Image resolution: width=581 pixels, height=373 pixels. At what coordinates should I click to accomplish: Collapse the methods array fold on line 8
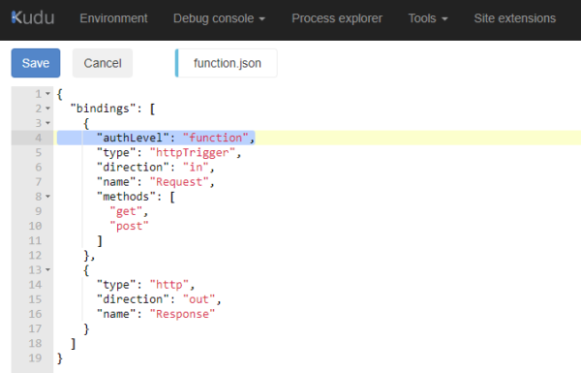click(47, 197)
